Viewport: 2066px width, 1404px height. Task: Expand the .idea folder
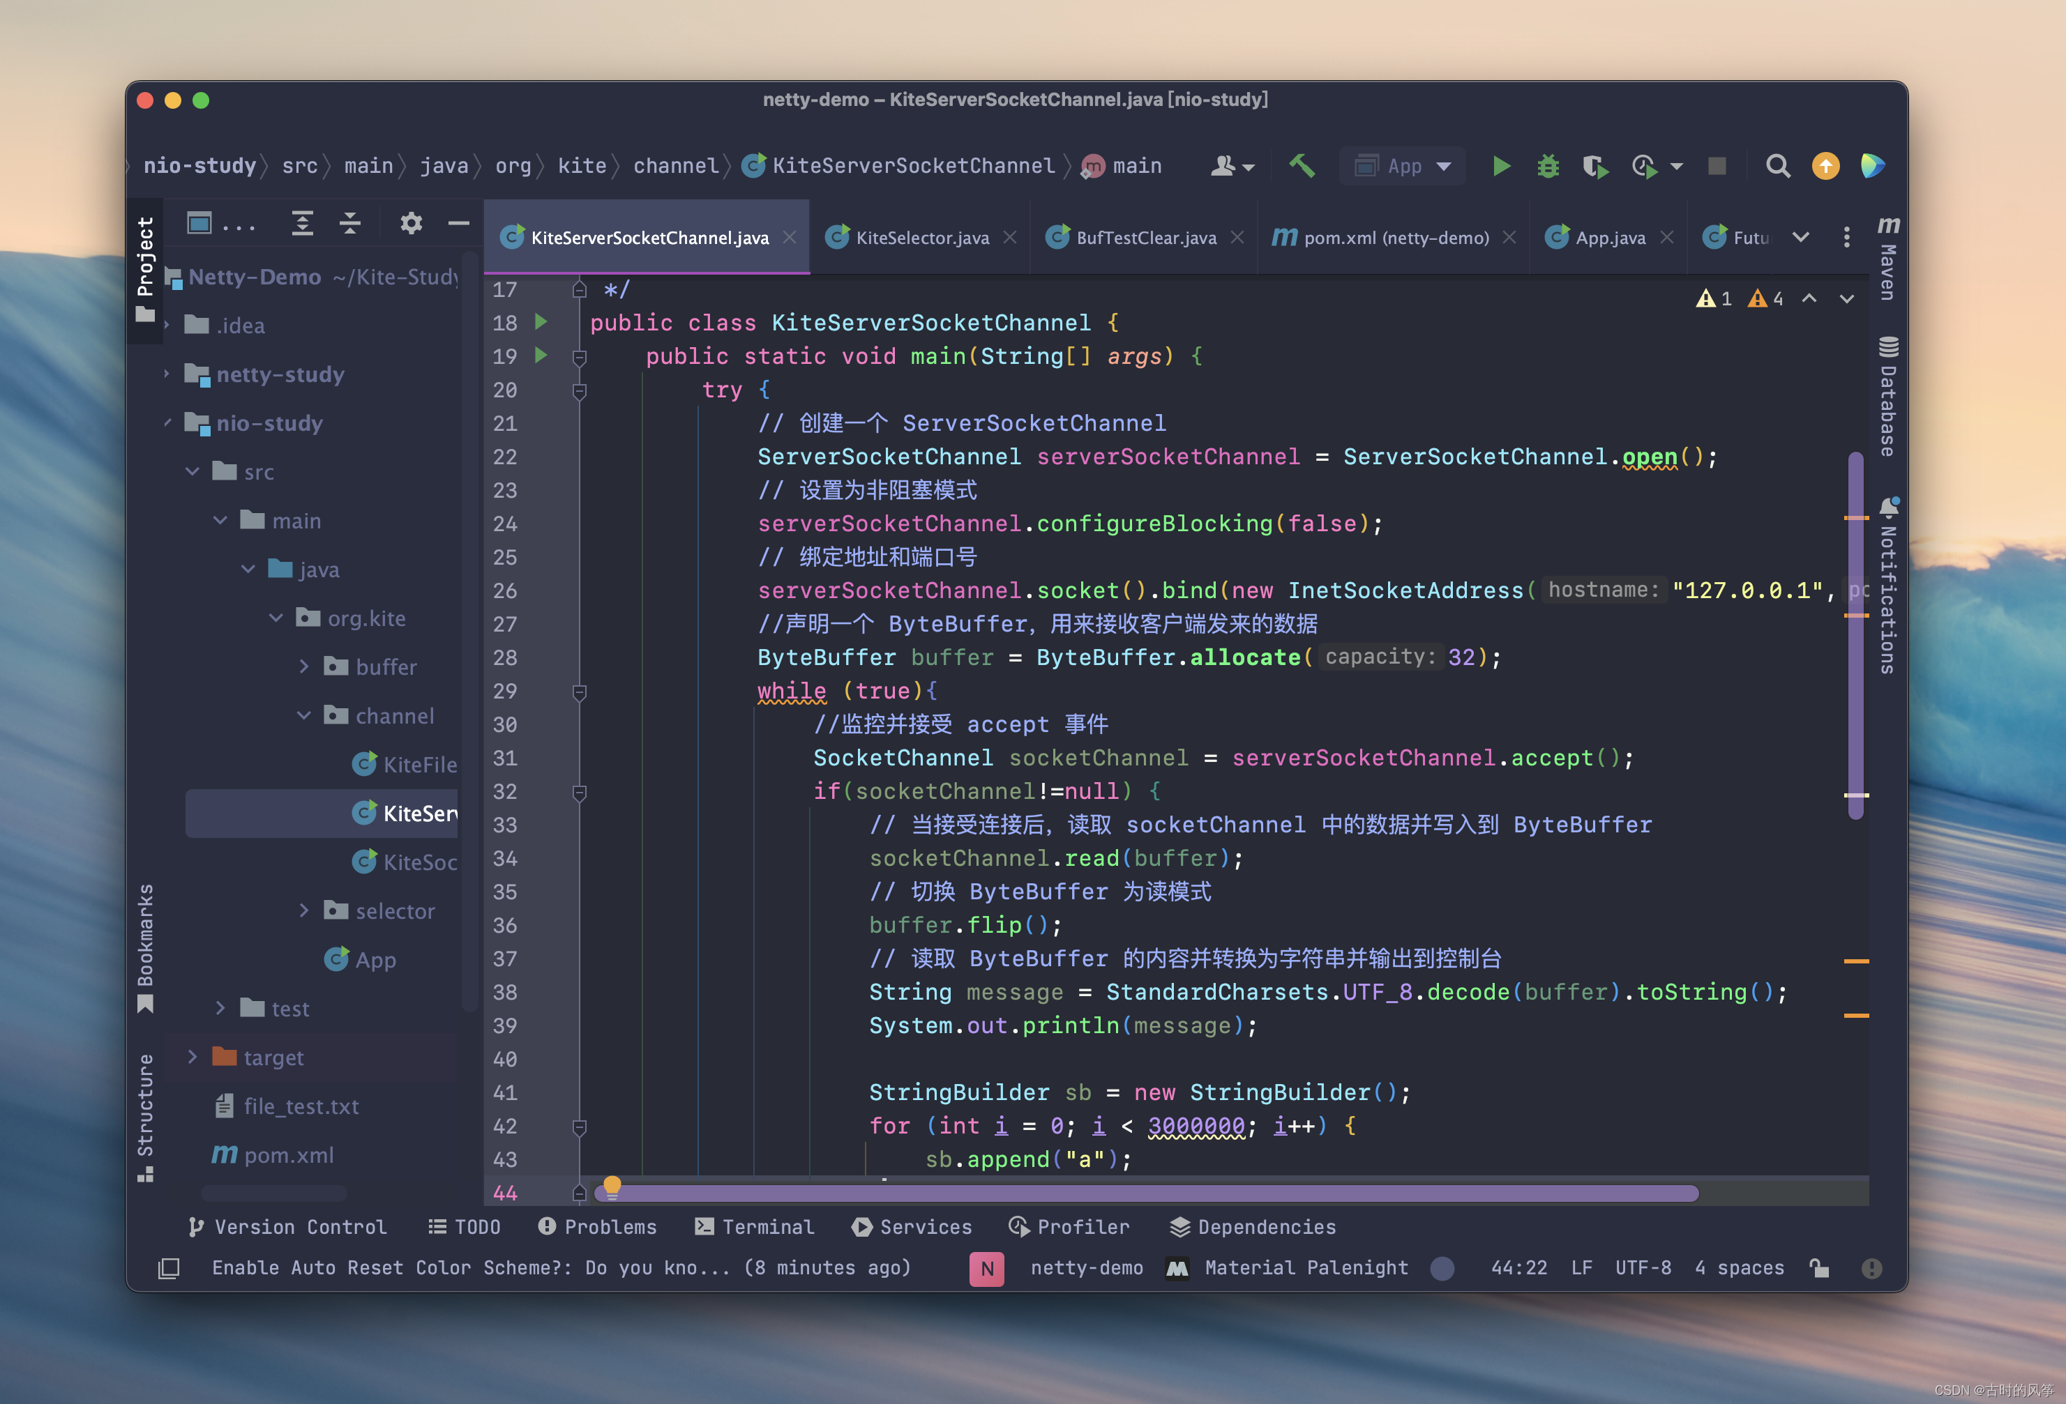point(166,326)
